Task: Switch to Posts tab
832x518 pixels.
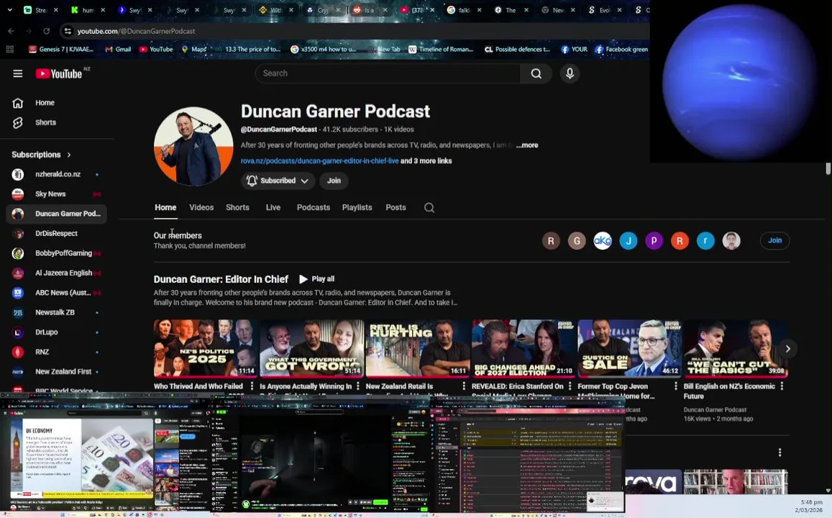Action: click(x=396, y=207)
